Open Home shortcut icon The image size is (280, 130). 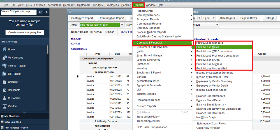click(4, 49)
